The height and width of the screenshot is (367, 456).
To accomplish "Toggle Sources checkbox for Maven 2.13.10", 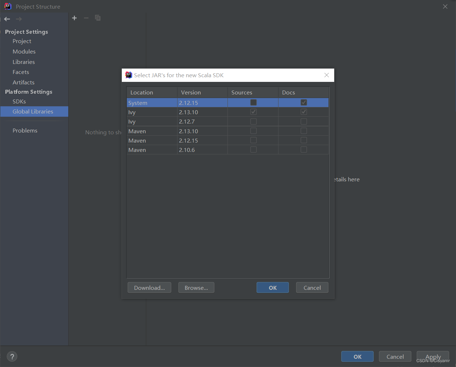I will [x=253, y=131].
